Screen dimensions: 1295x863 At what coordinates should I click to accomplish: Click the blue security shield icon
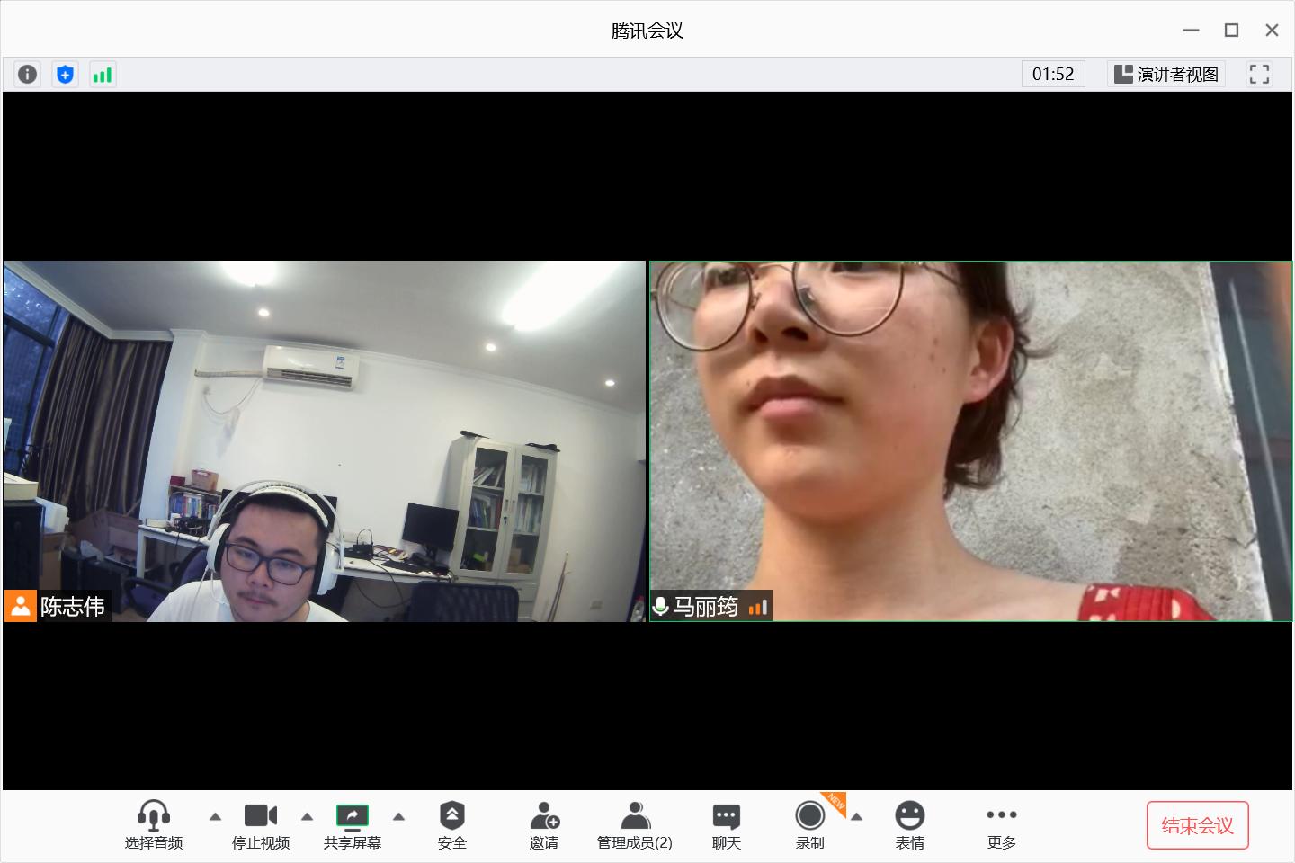click(x=65, y=74)
